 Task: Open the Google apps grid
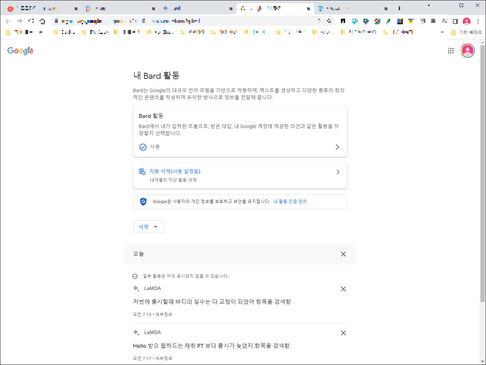(451, 51)
